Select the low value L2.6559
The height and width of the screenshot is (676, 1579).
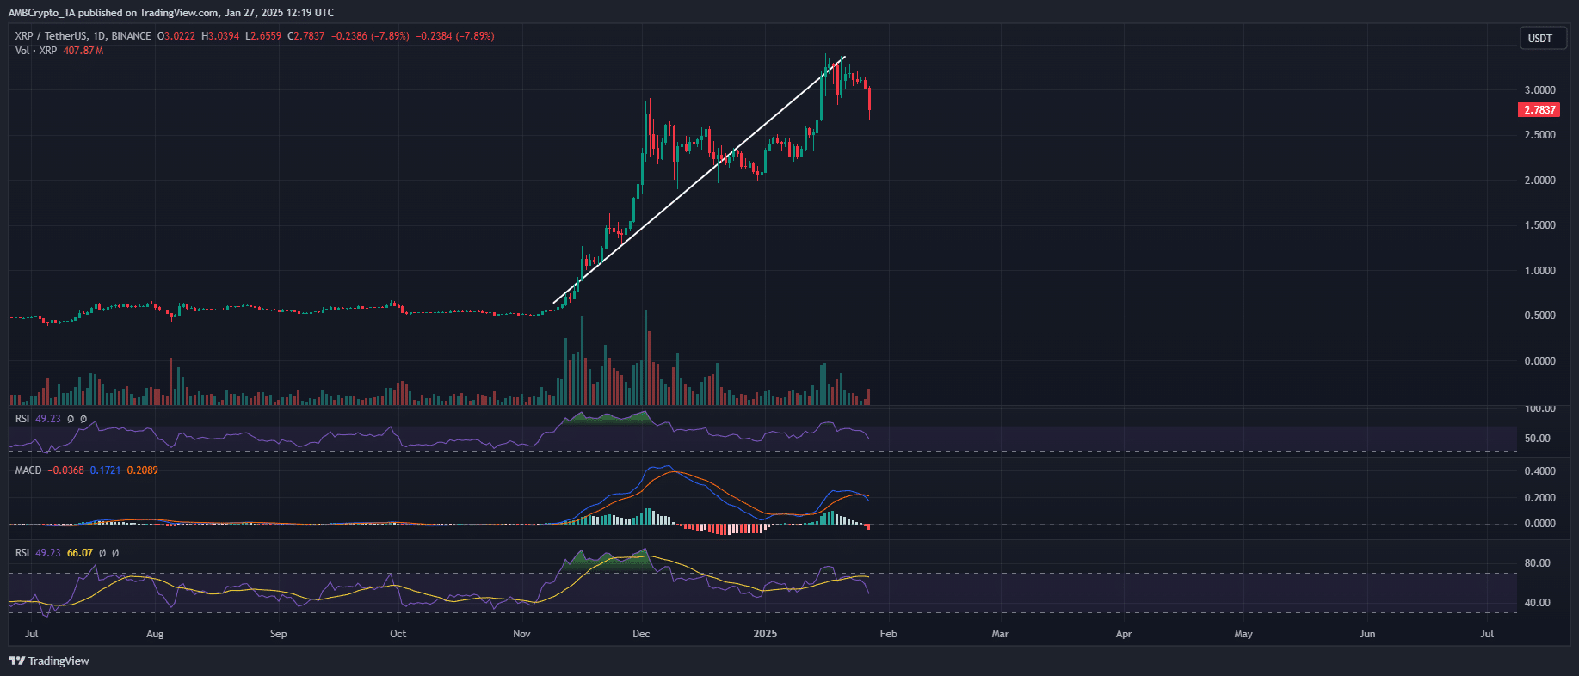263,36
